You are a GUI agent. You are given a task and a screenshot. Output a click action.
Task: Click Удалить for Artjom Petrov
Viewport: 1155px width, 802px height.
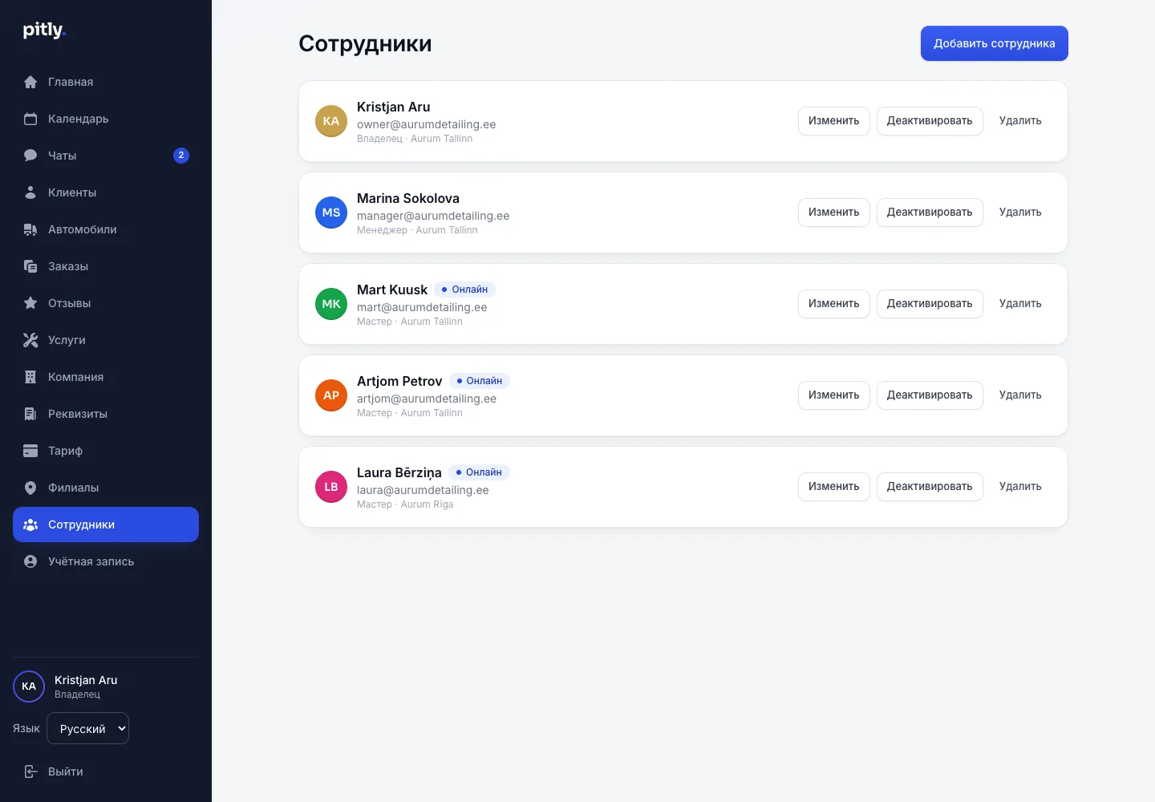point(1020,395)
